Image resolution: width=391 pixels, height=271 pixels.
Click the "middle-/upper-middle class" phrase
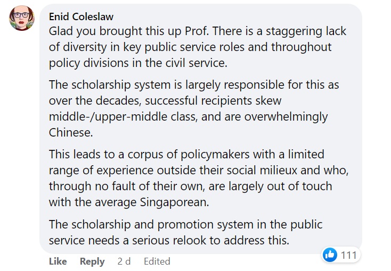tap(123, 117)
